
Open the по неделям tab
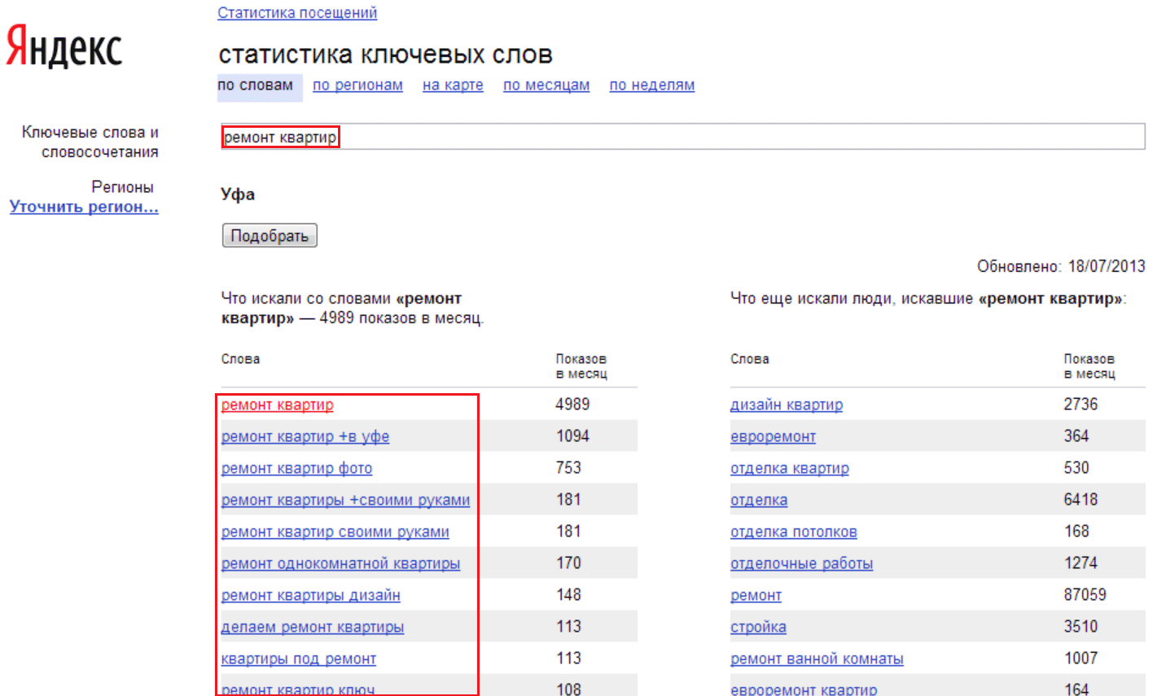652,85
